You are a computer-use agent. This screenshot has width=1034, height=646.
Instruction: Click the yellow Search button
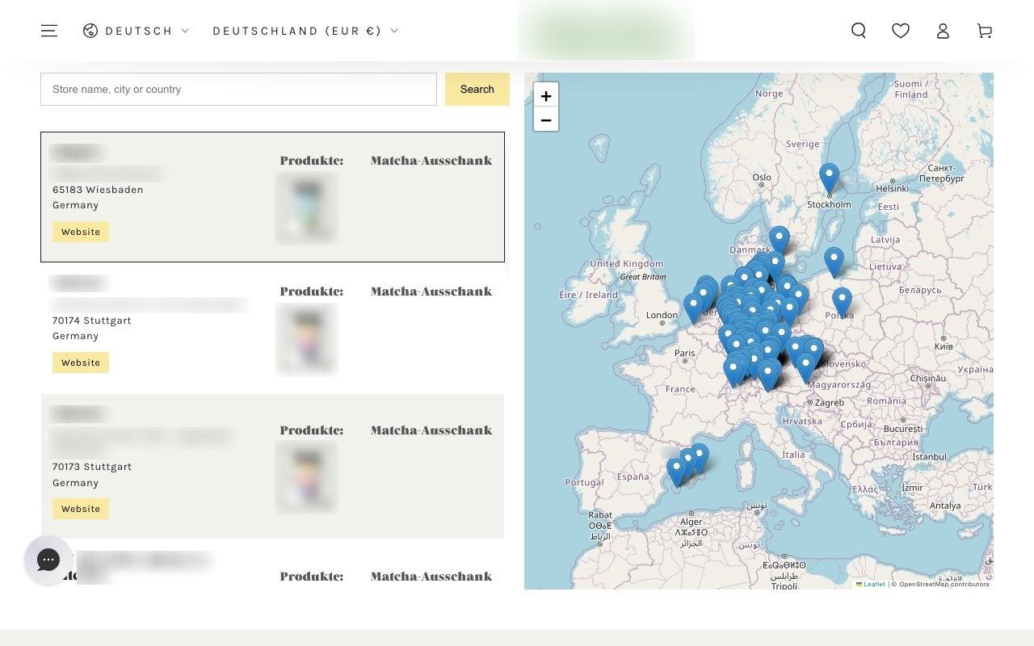click(x=477, y=89)
